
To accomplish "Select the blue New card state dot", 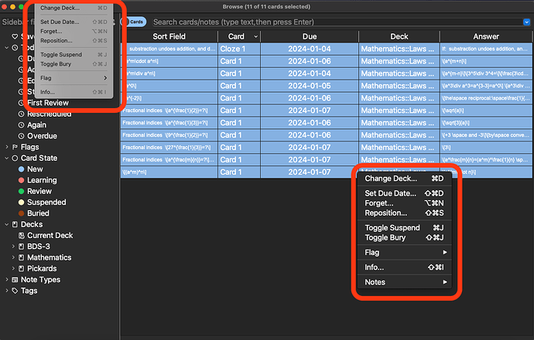I will 21,169.
